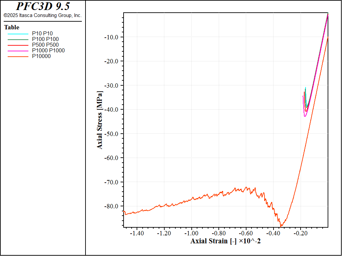Click the -0.60 x-axis tick label
Viewport: 342px width, 256px height.
tap(246, 233)
